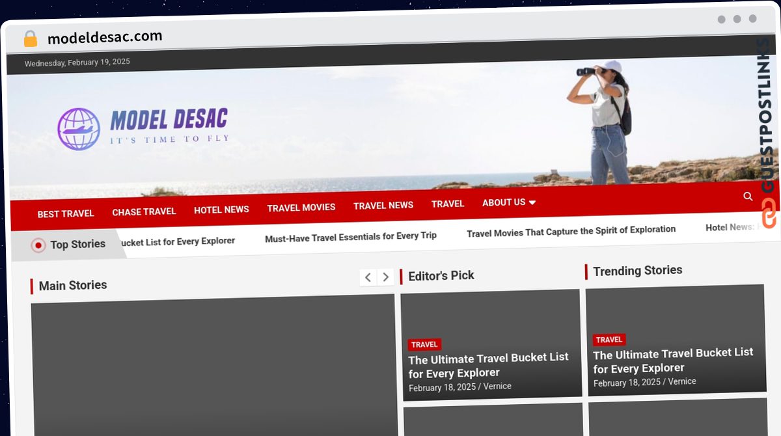Click author Vernice in Editor's Pick card

pyautogui.click(x=497, y=387)
